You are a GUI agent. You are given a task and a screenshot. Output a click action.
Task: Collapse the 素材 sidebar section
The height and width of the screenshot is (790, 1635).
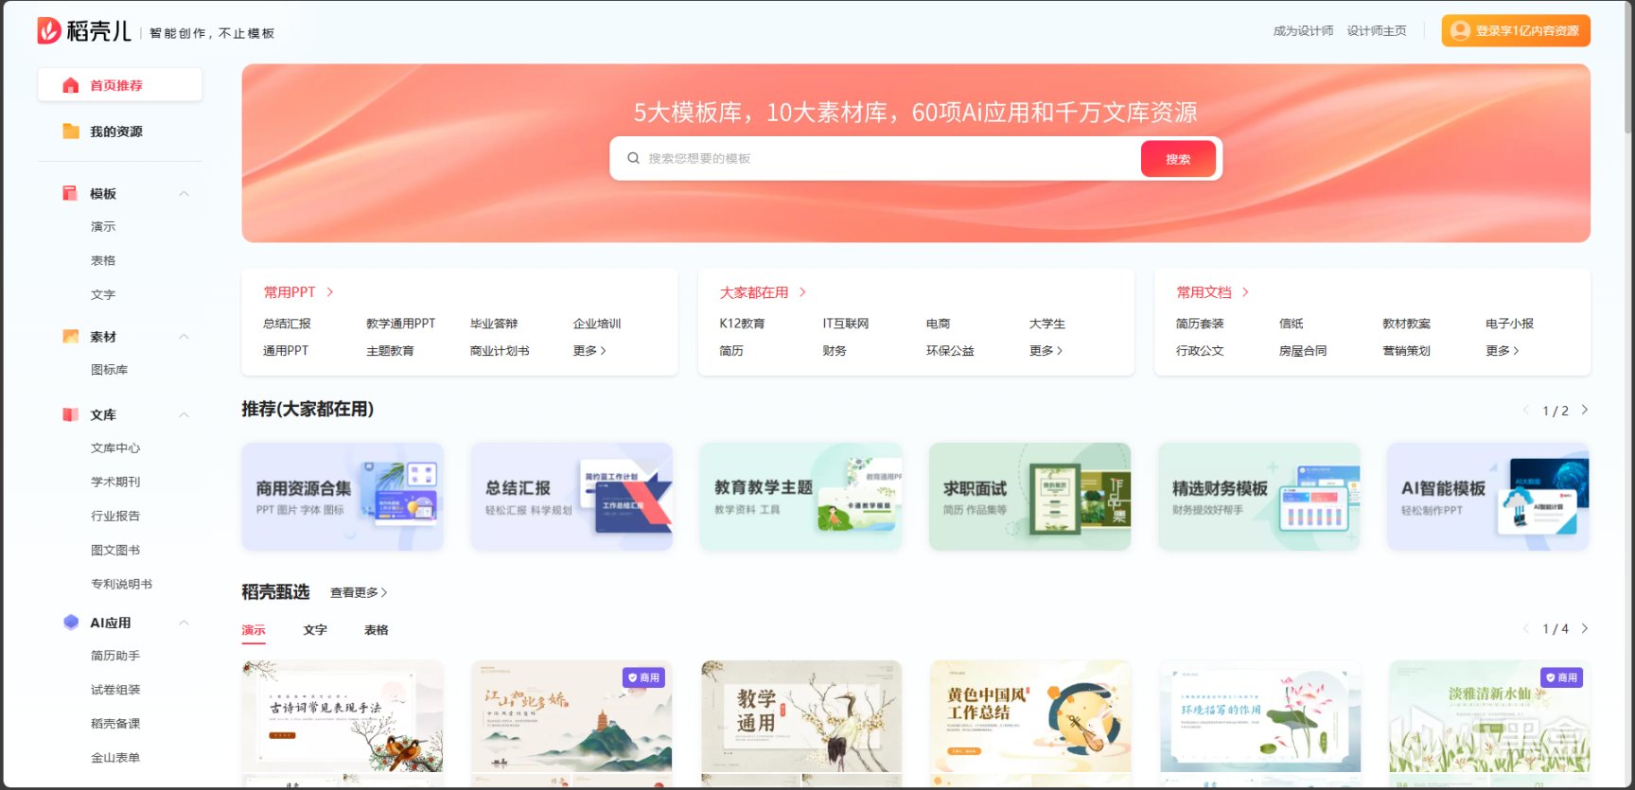[184, 337]
